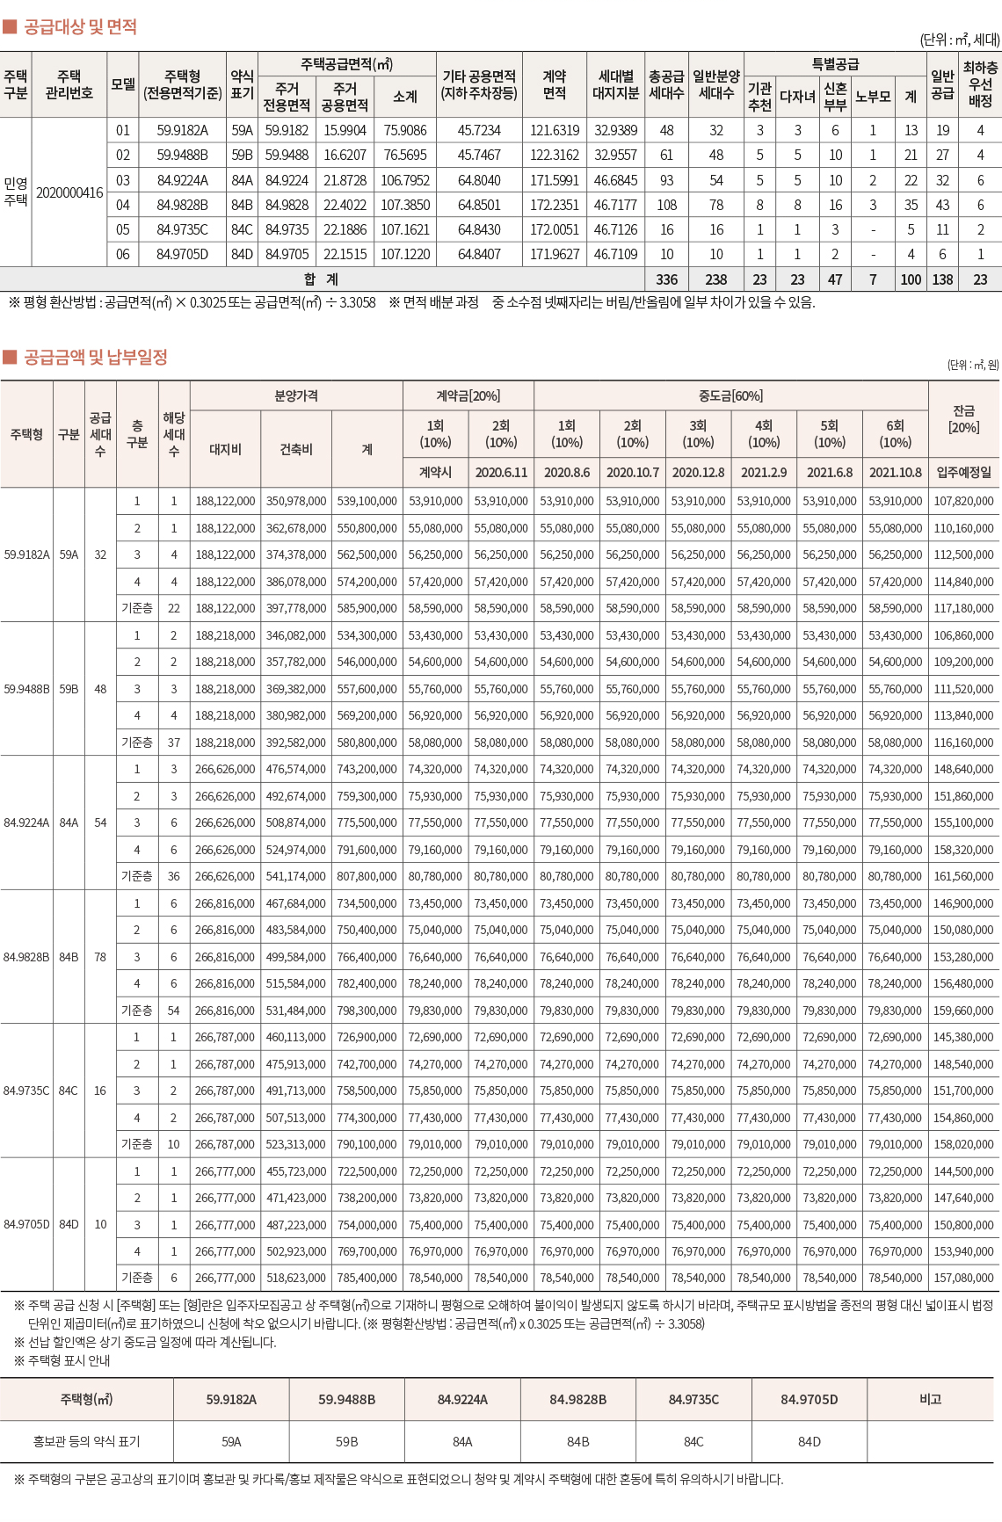Click the '공급대상 및 면적' section heading
Viewport: 1002px width, 1522px height.
pos(80,27)
